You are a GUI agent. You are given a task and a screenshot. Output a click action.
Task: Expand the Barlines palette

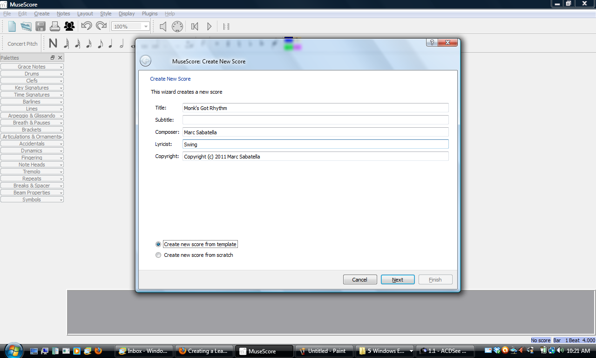point(32,102)
